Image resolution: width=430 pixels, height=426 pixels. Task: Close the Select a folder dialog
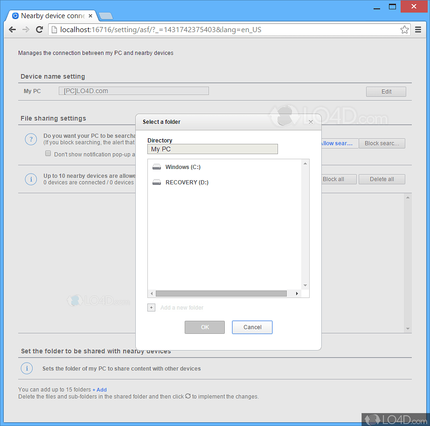(x=311, y=122)
